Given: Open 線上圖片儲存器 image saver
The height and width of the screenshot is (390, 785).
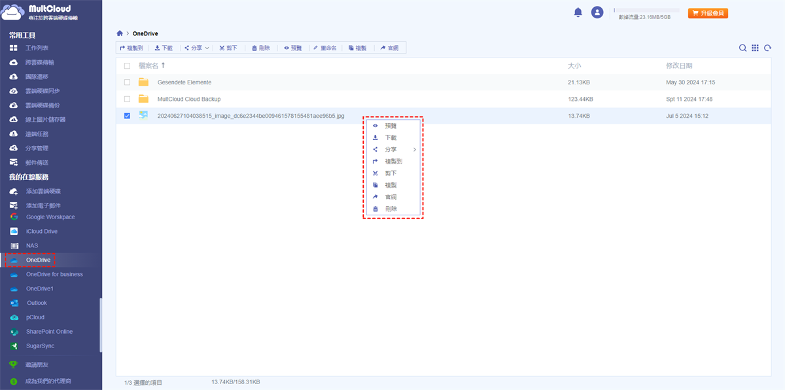Looking at the screenshot, I should pyautogui.click(x=46, y=120).
